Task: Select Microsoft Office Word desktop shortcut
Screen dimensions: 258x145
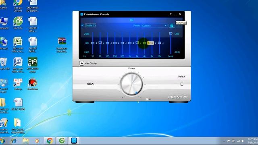Action: 18,65
